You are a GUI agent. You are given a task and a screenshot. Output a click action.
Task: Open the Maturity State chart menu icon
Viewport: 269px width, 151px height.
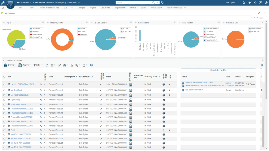87,23
